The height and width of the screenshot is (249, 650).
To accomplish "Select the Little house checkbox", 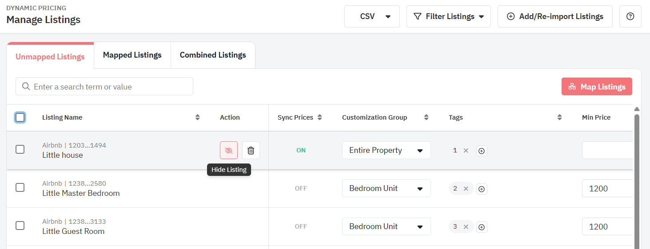I will click(x=20, y=150).
